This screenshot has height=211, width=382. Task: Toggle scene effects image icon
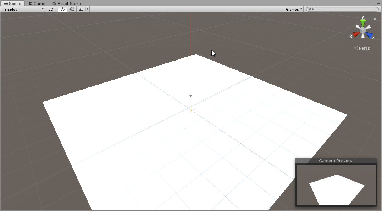click(81, 9)
